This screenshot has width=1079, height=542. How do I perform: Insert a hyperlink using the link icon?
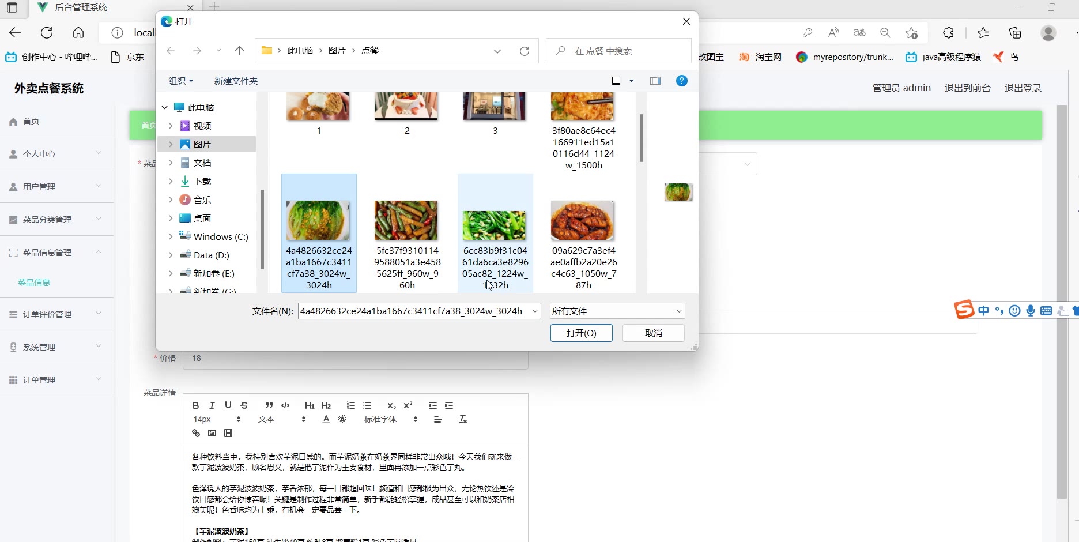[196, 433]
